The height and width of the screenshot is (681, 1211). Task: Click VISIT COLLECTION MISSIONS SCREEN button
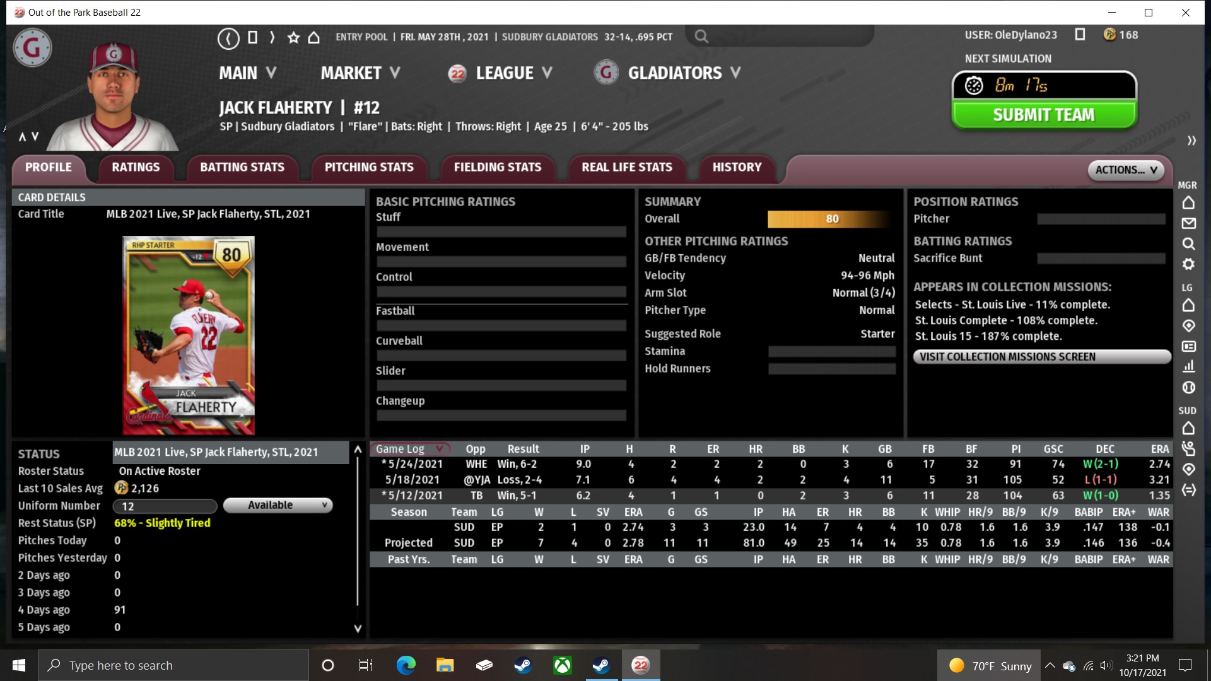point(1041,357)
